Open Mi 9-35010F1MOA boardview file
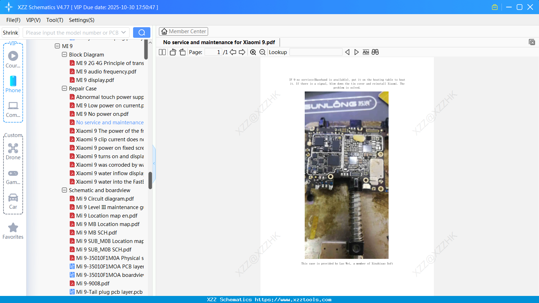Image resolution: width=539 pixels, height=303 pixels. click(110, 275)
